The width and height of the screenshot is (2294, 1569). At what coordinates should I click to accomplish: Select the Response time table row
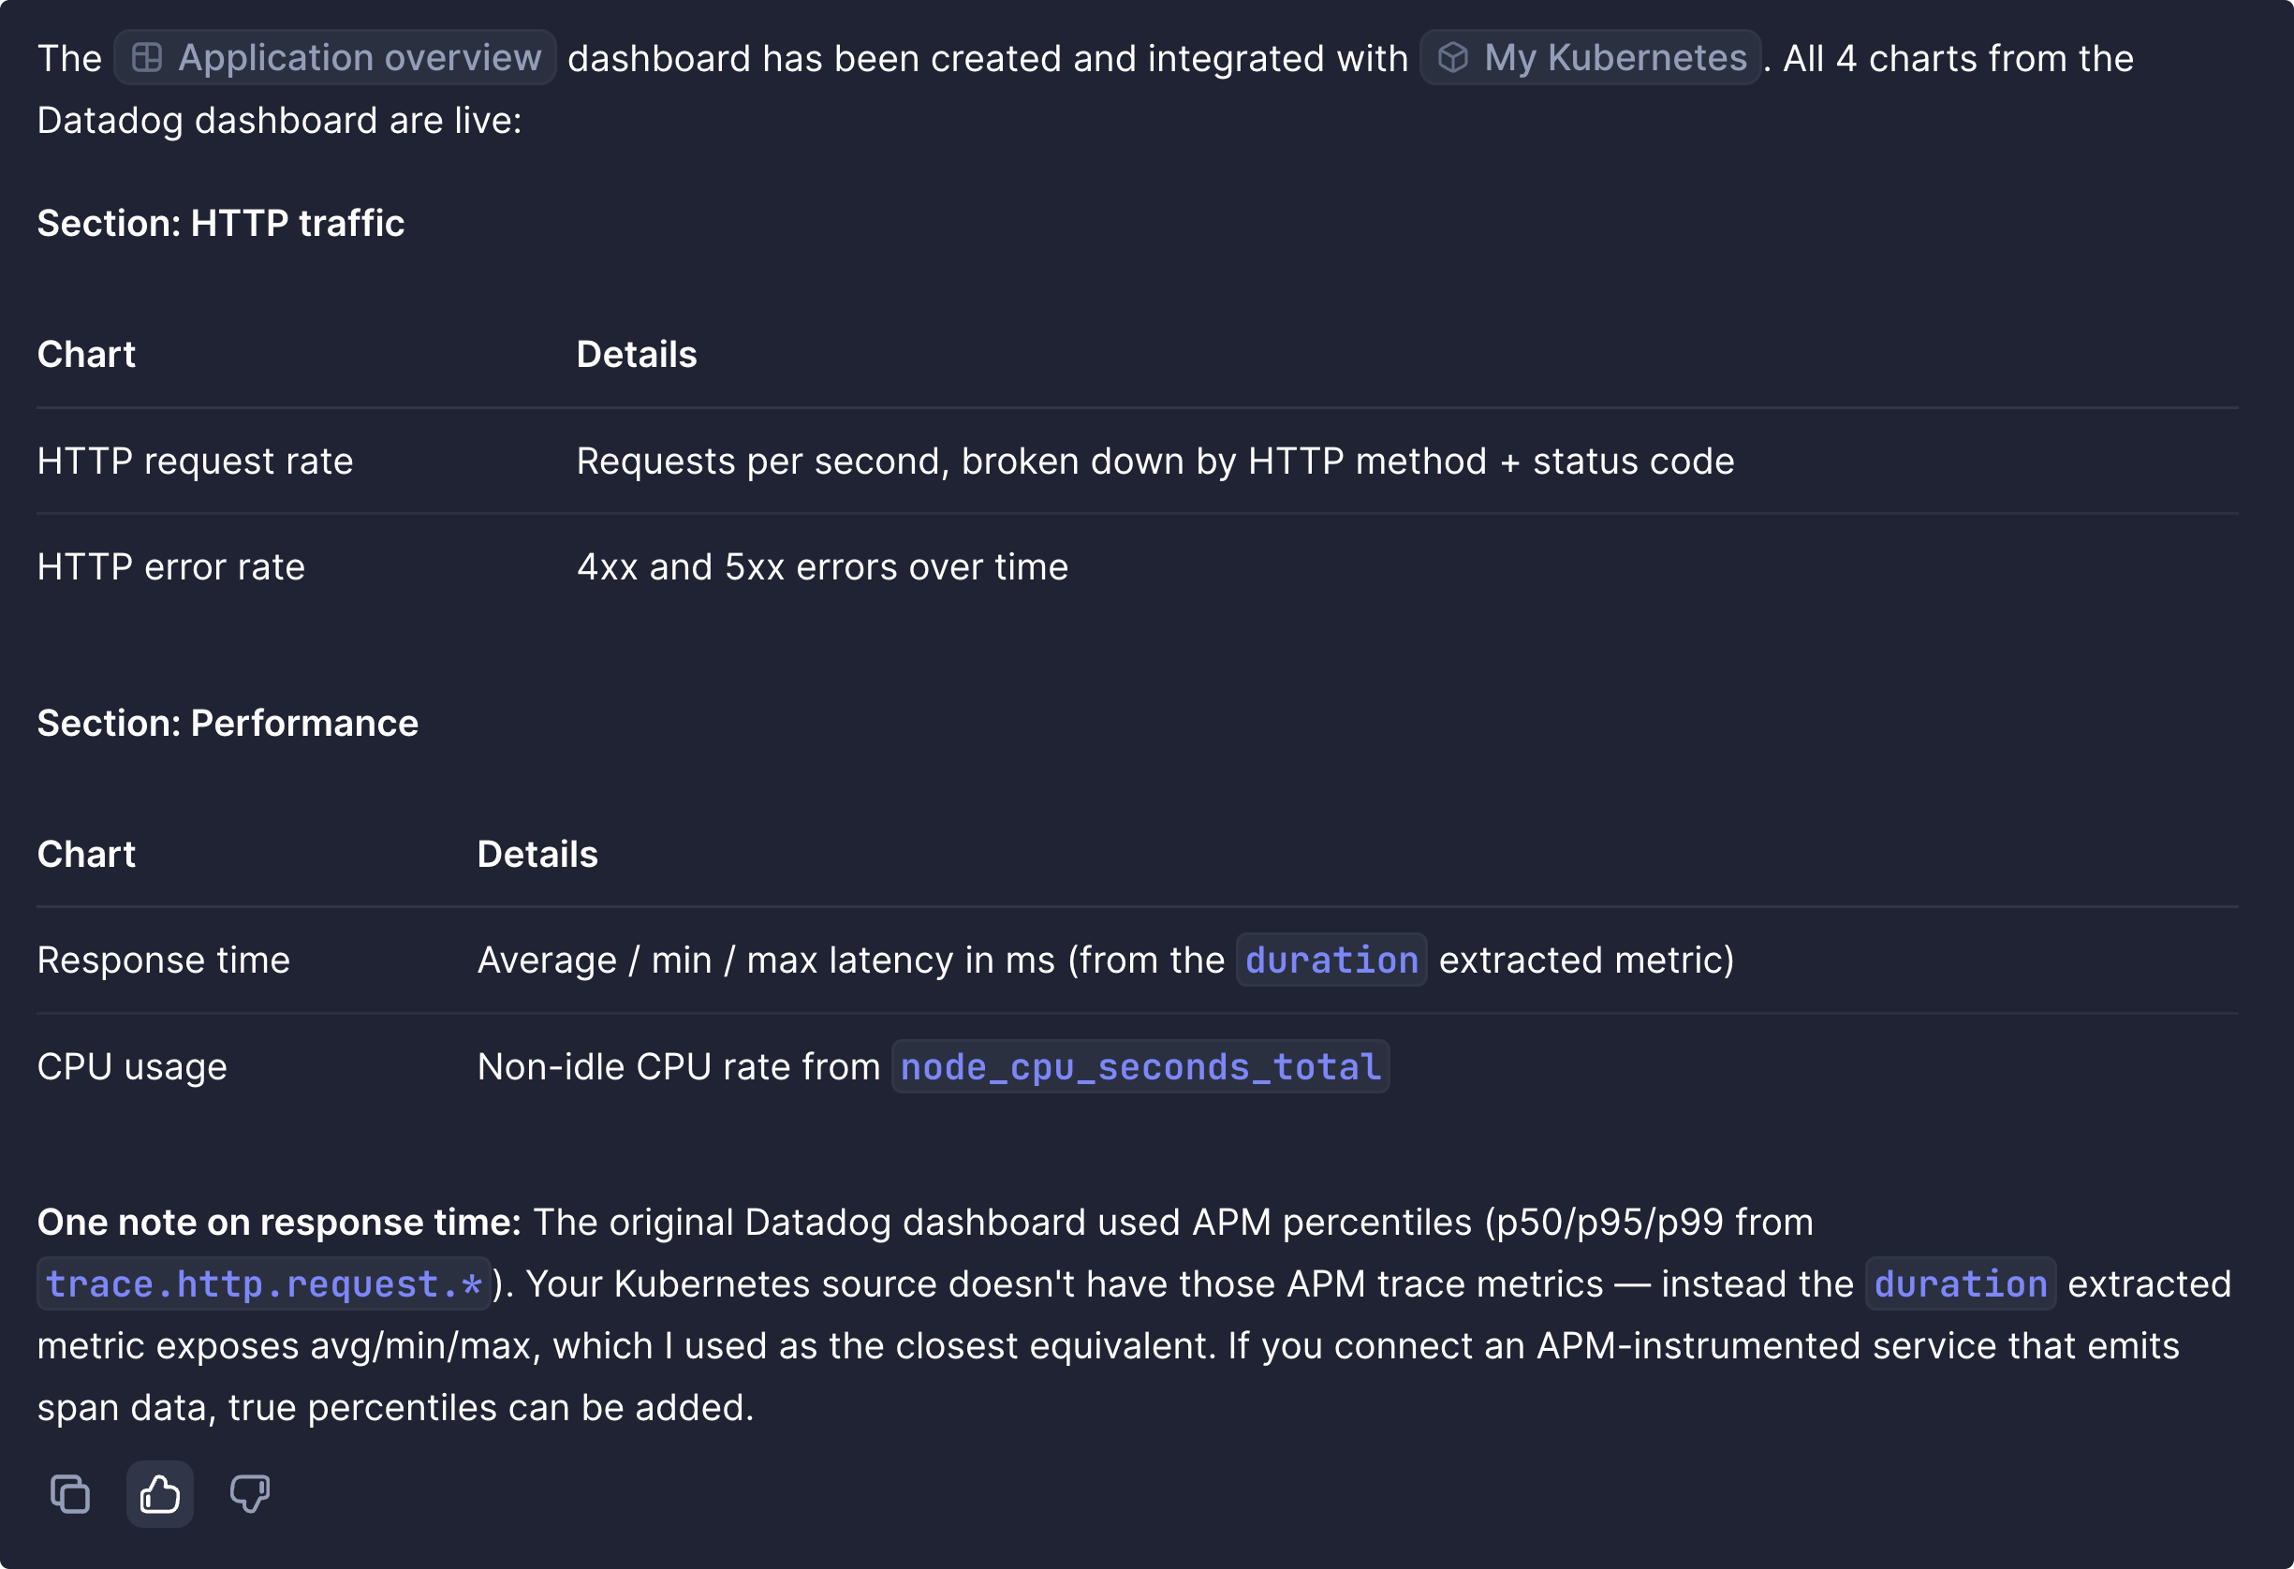(x=1137, y=960)
